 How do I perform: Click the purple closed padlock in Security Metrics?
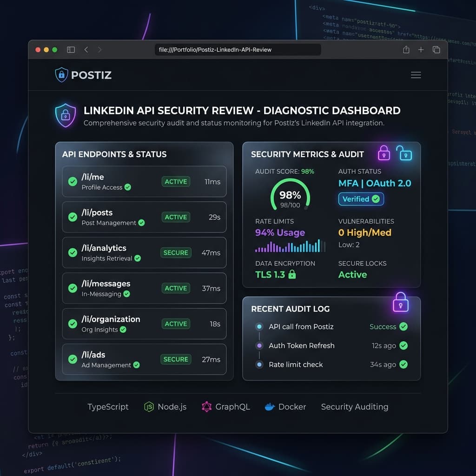pyautogui.click(x=383, y=152)
